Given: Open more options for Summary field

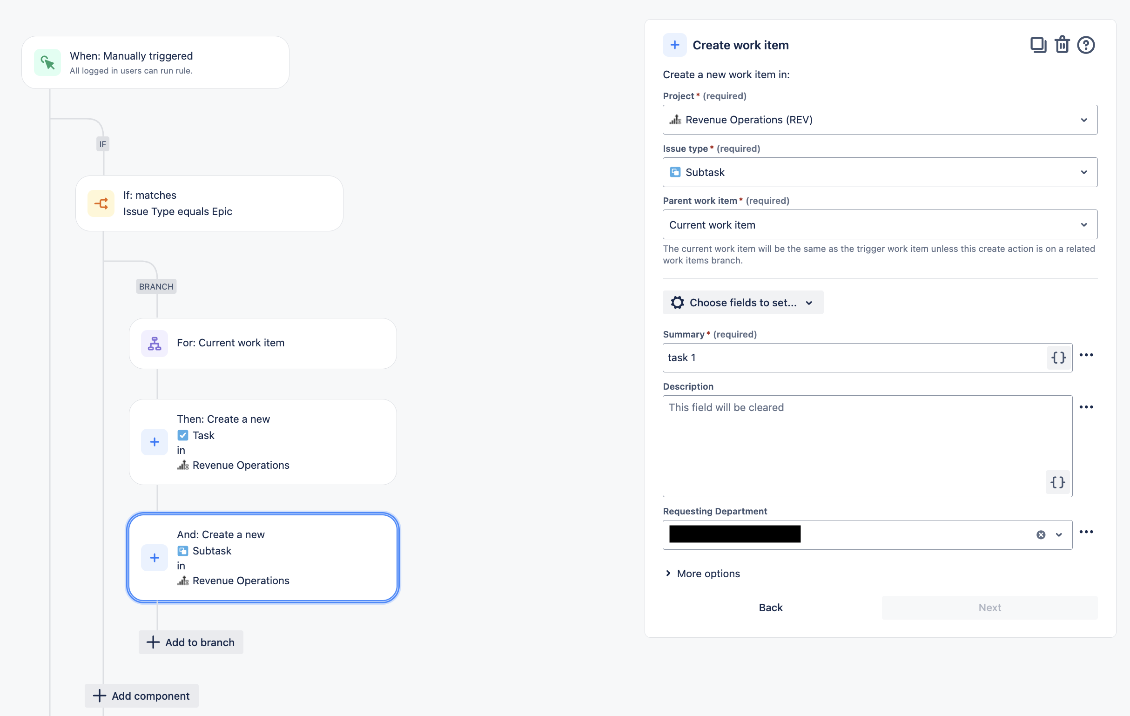Looking at the screenshot, I should tap(1086, 355).
